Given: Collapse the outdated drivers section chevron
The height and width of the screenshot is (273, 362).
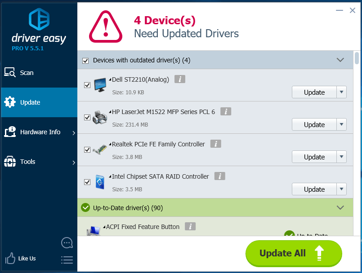Looking at the screenshot, I should pos(340,60).
